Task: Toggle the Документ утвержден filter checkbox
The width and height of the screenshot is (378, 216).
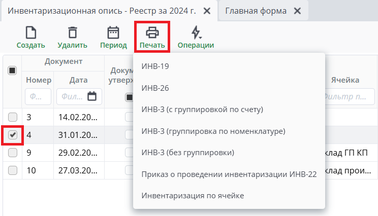Action: 129,97
